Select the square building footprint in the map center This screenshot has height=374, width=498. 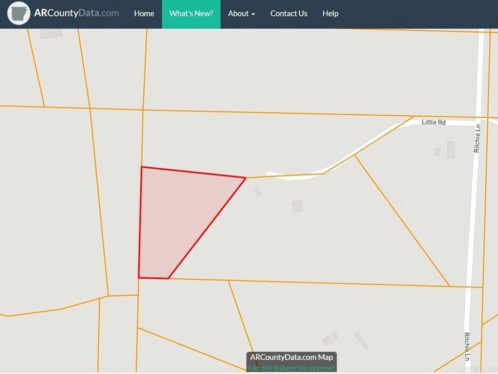tap(297, 206)
